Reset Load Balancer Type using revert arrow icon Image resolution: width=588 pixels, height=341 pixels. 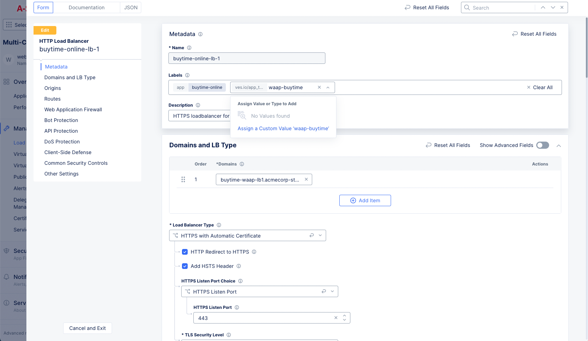(311, 235)
